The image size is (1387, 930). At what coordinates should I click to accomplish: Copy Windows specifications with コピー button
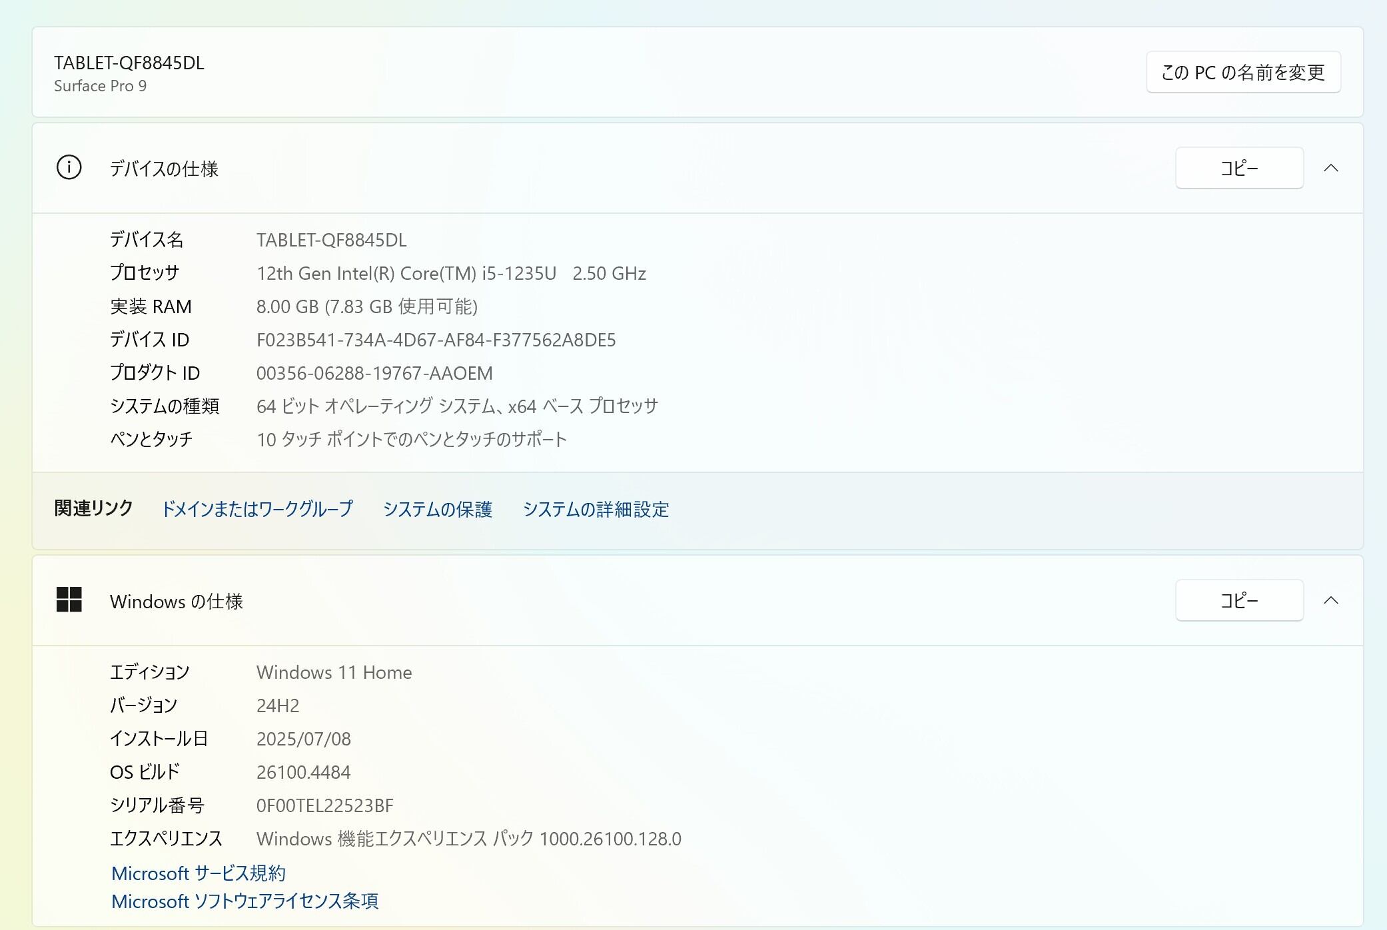[1238, 600]
